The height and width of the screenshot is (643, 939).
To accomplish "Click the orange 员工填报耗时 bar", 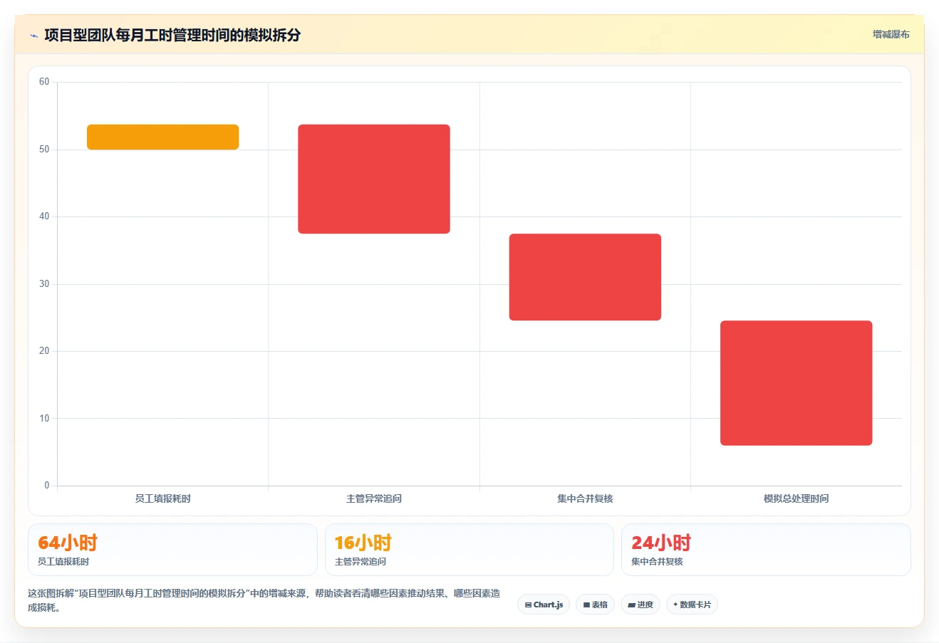I will point(162,137).
